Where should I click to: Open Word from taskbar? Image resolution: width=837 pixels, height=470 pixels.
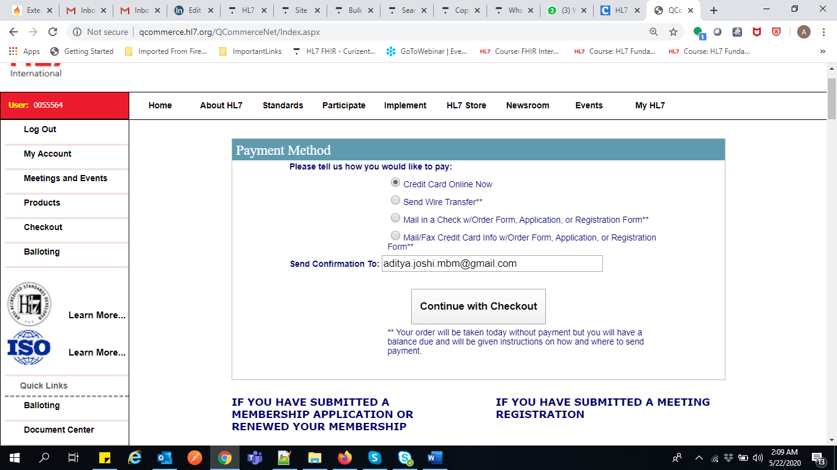tap(435, 457)
